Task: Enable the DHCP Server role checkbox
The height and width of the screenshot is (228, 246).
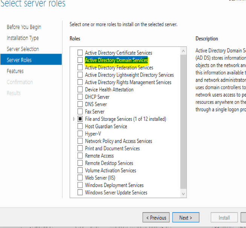Action: pyautogui.click(x=80, y=97)
